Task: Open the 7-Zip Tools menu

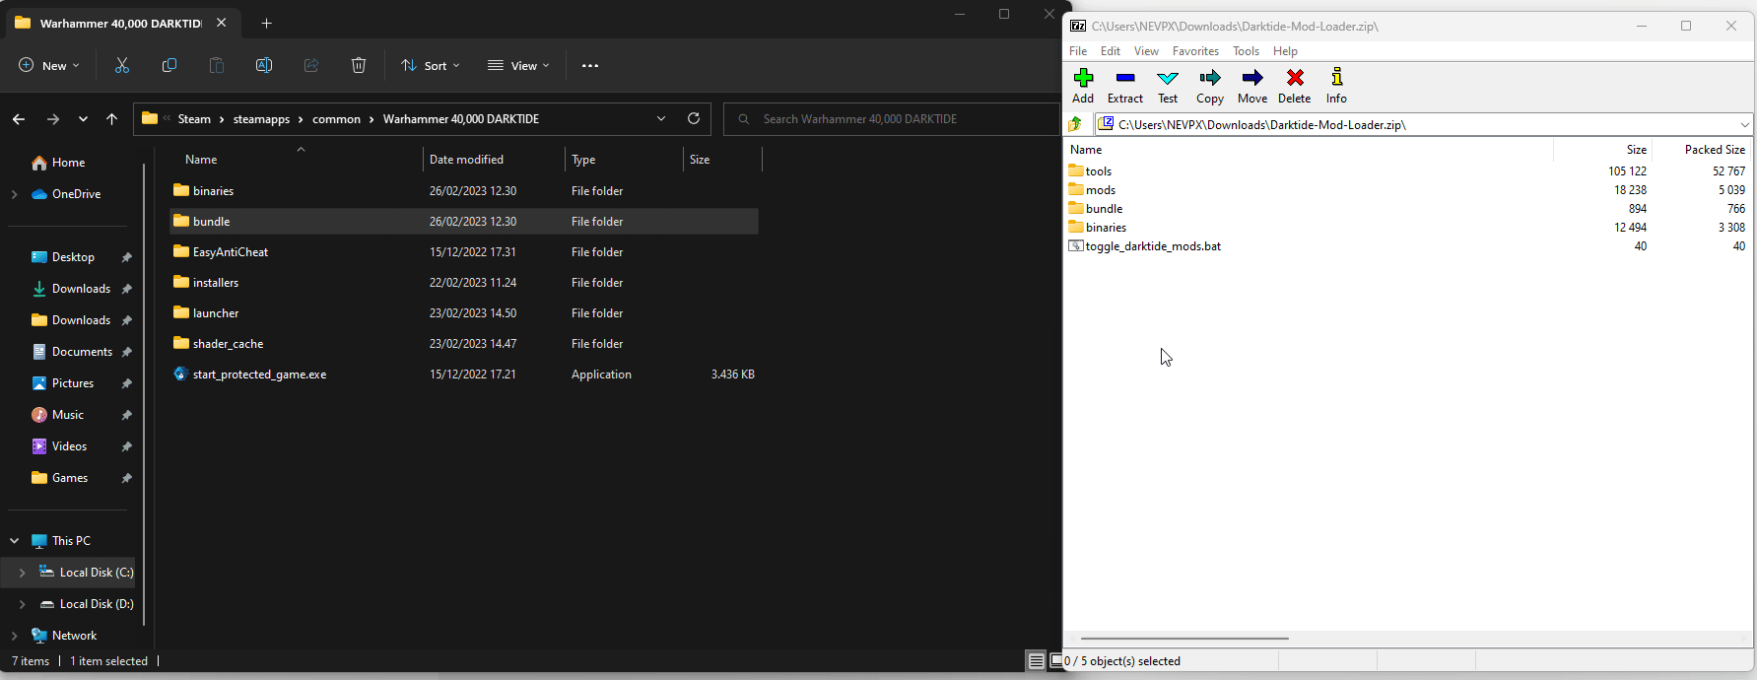Action: pos(1246,50)
